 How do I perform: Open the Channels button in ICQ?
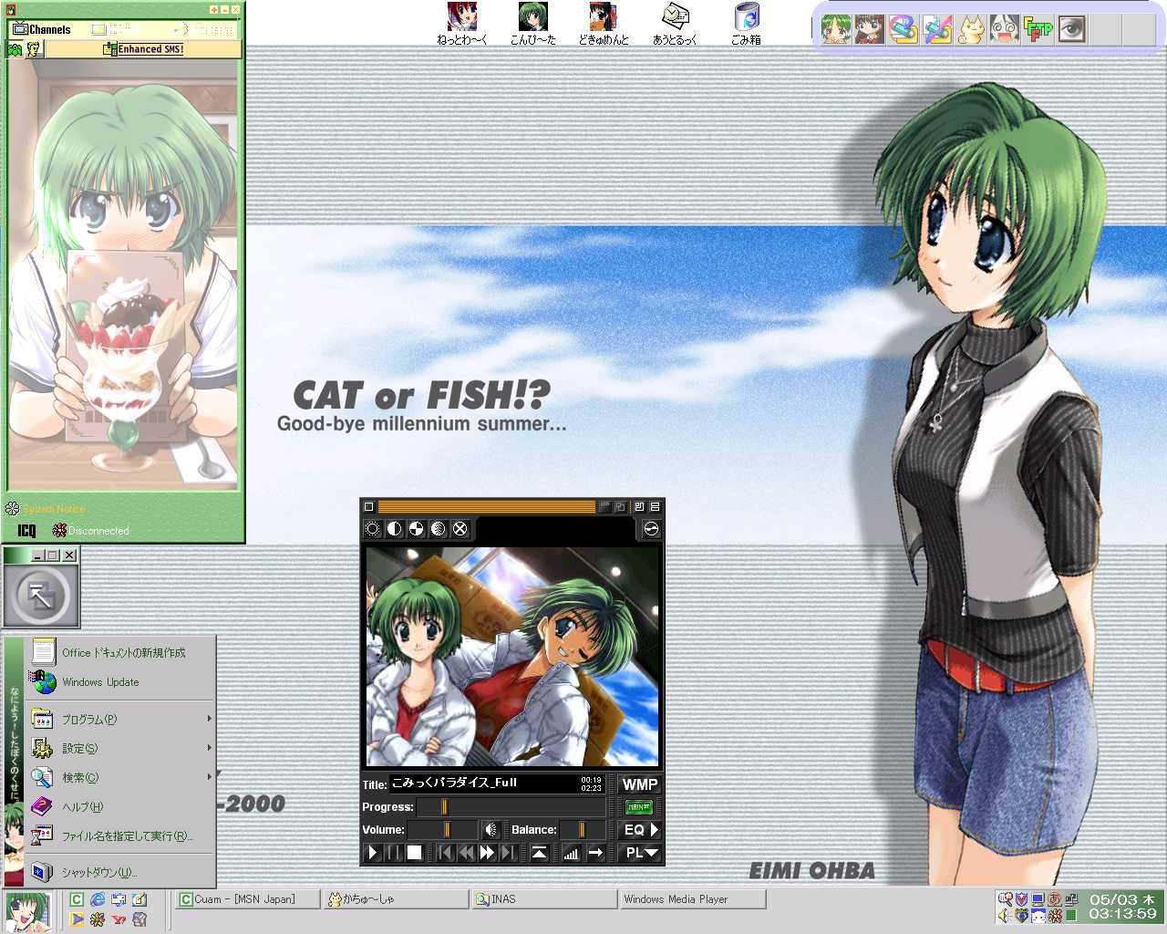41,29
